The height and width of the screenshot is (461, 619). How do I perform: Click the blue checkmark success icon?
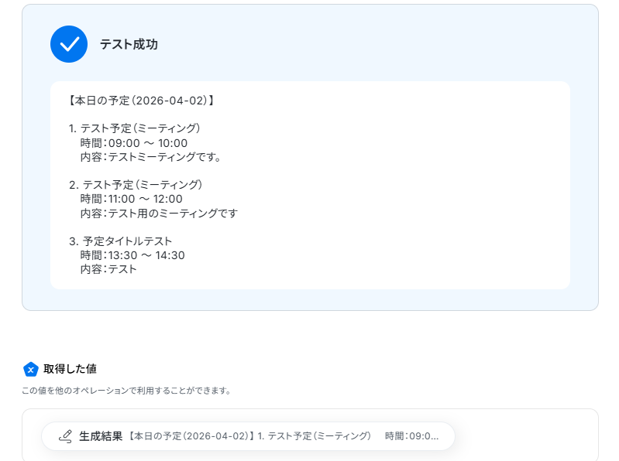click(x=69, y=44)
